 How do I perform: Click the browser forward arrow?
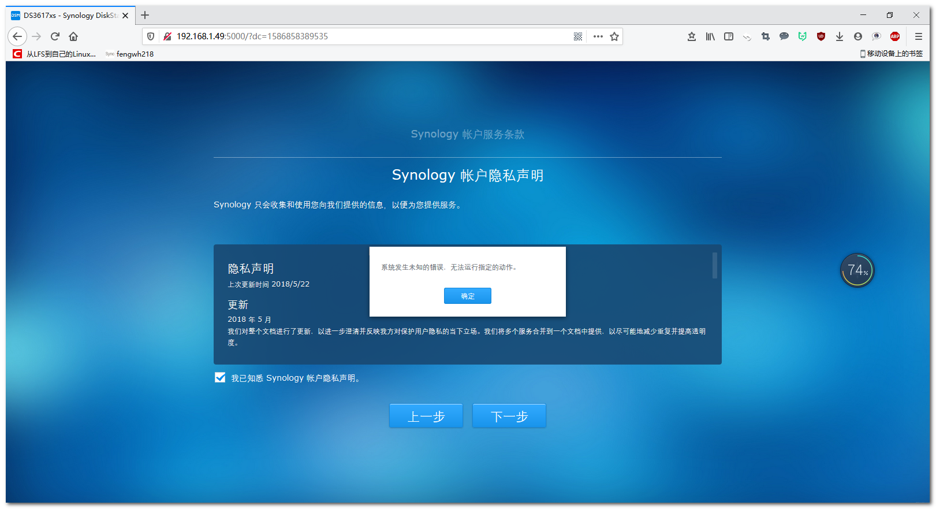pyautogui.click(x=36, y=36)
